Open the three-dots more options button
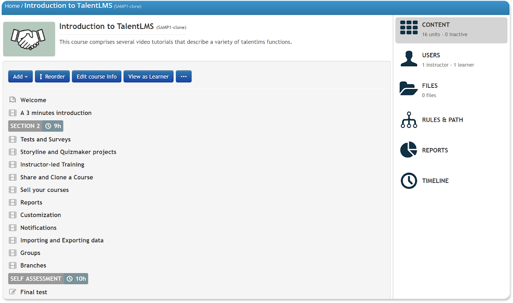The height and width of the screenshot is (303, 513). point(184,77)
